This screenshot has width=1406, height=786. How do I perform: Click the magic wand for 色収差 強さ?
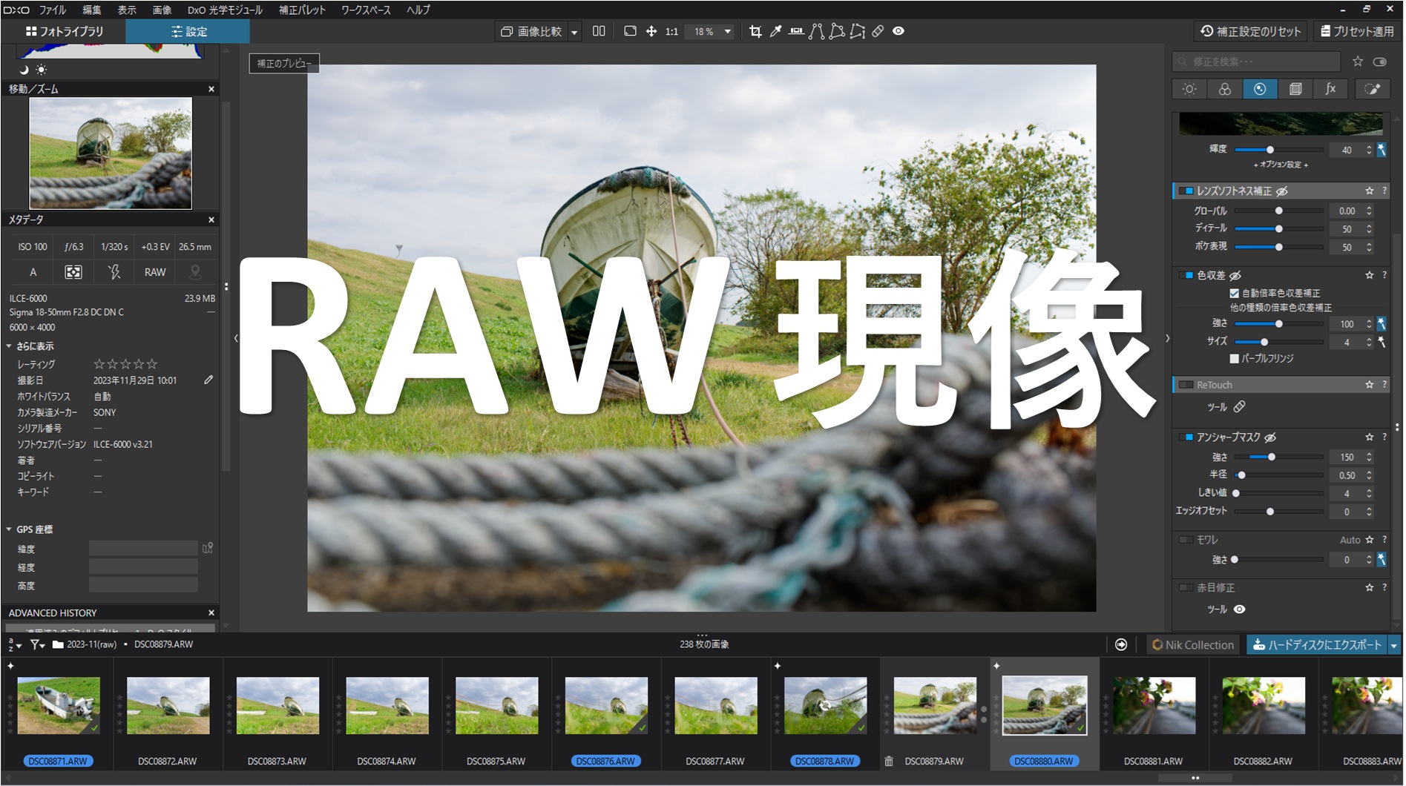[1382, 324]
